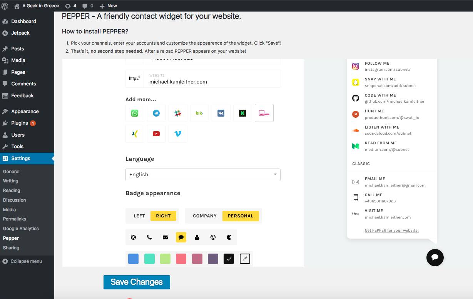
Task: Follow the Get PEPPER for your website link
Action: pyautogui.click(x=392, y=231)
